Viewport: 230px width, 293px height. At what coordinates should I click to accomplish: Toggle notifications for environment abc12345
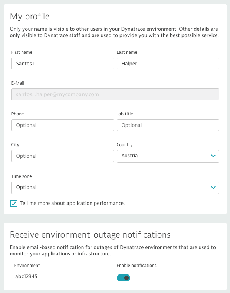(x=124, y=278)
